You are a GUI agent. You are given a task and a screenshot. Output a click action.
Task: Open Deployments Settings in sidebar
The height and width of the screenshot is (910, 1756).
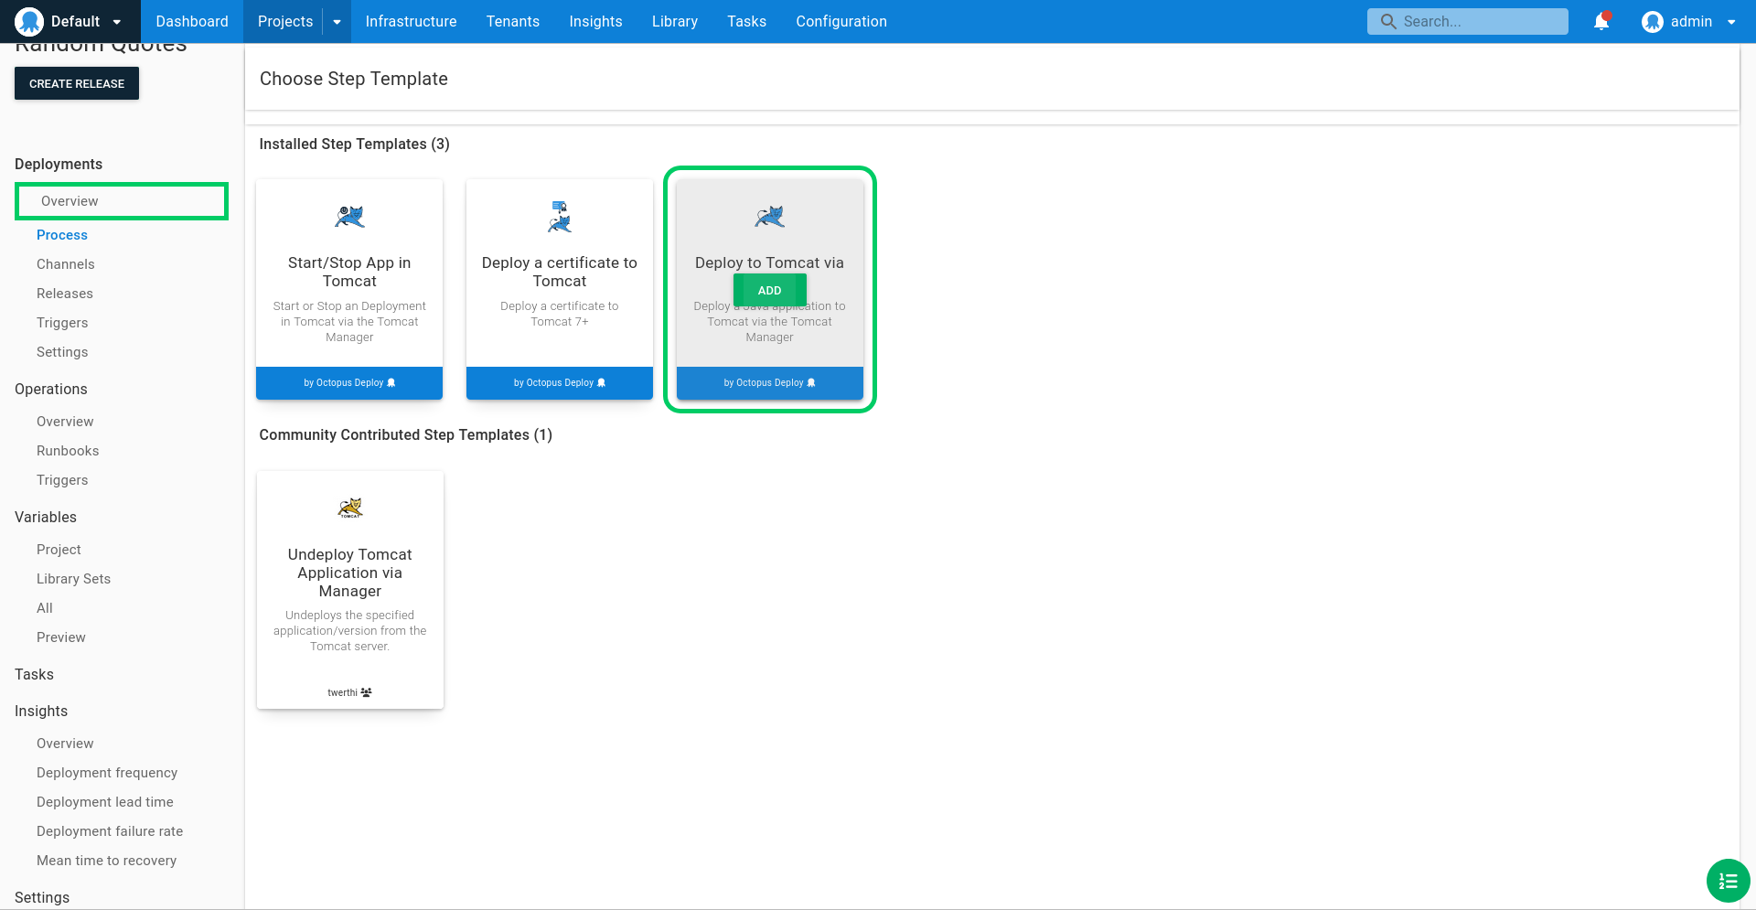(62, 352)
